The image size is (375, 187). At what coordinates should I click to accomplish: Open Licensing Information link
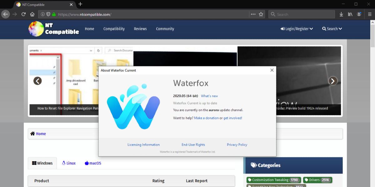143,145
